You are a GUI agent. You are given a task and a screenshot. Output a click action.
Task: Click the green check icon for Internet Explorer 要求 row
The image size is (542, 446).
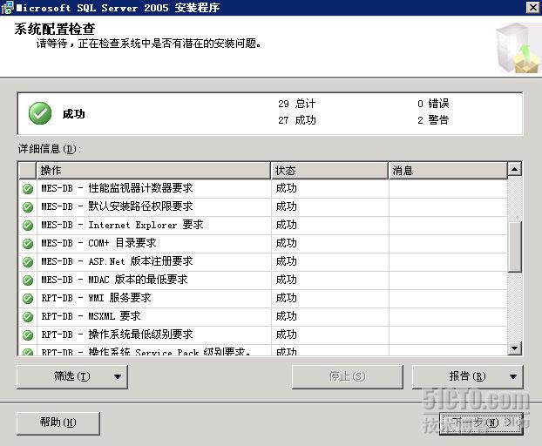click(x=28, y=226)
